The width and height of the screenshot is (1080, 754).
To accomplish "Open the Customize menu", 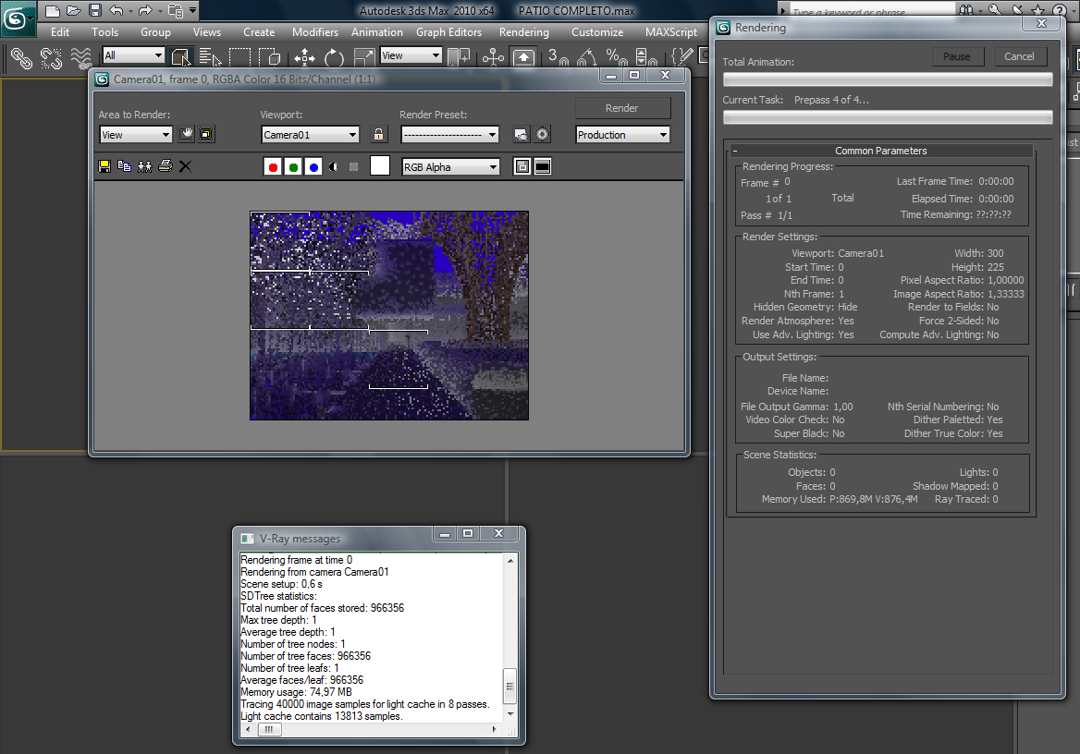I will [597, 31].
